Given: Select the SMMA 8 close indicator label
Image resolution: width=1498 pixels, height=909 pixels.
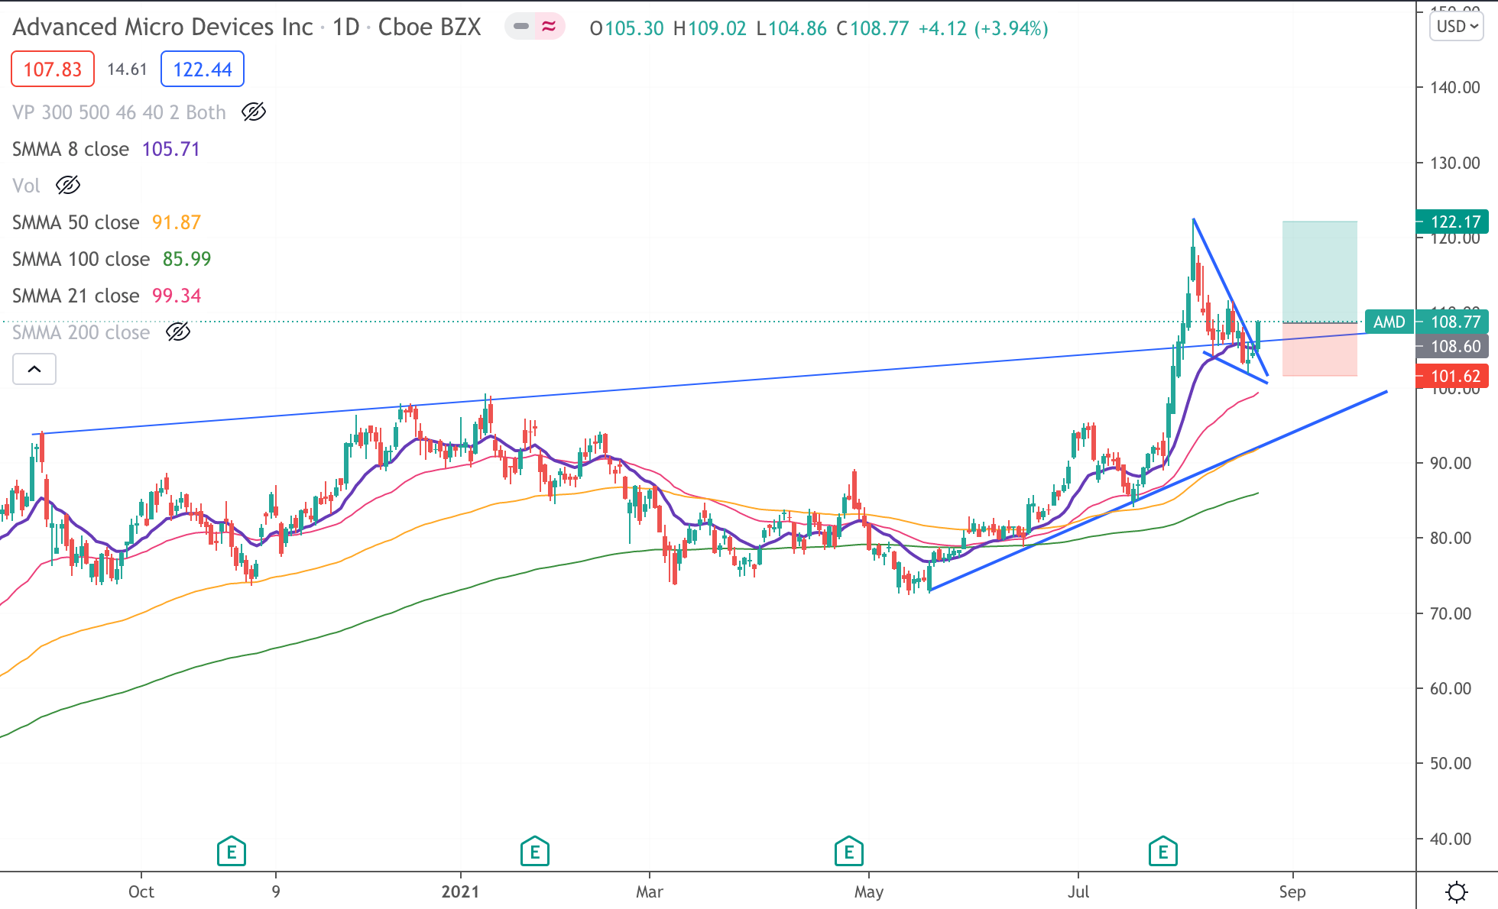Looking at the screenshot, I should pos(70,149).
